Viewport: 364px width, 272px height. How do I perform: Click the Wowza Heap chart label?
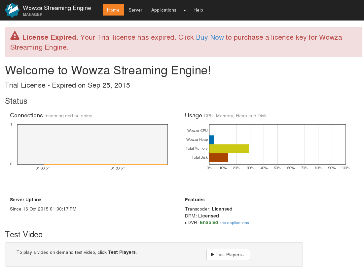(x=197, y=139)
